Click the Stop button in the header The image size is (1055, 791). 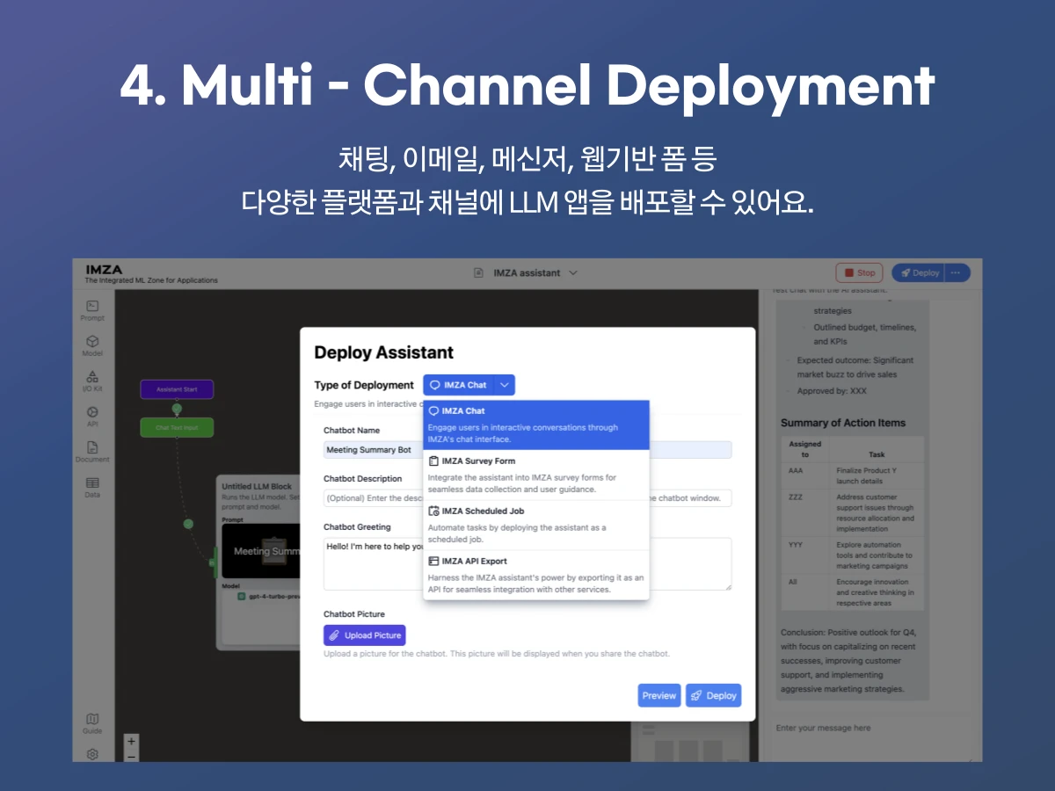click(859, 272)
